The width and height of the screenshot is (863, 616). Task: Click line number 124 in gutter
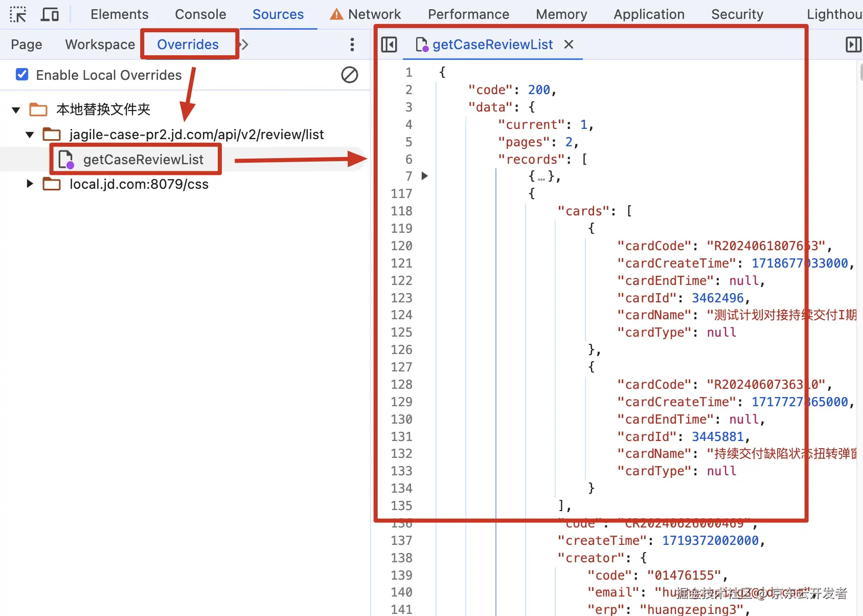pos(401,315)
